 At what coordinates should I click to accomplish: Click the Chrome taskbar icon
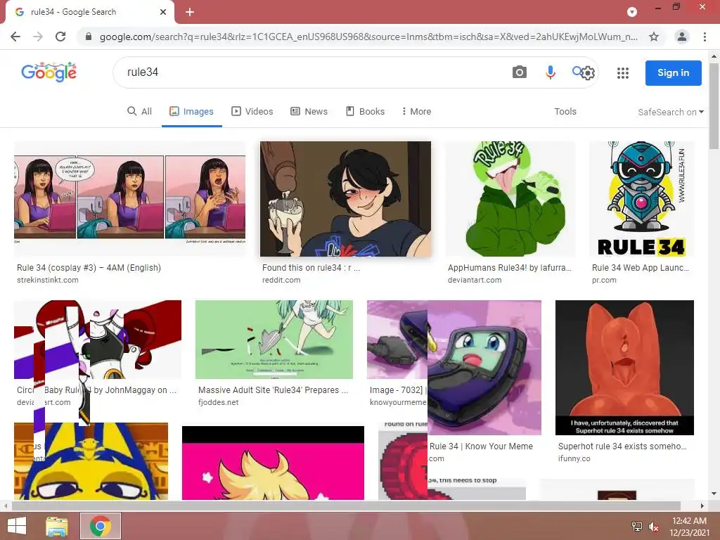[101, 526]
